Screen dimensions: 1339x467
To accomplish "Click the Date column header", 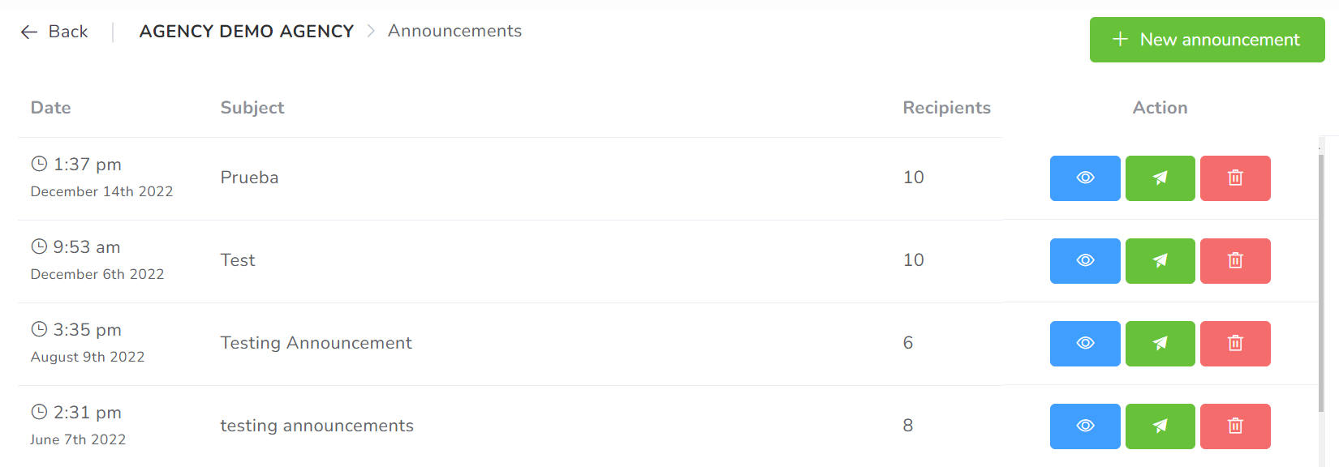I will pyautogui.click(x=50, y=108).
